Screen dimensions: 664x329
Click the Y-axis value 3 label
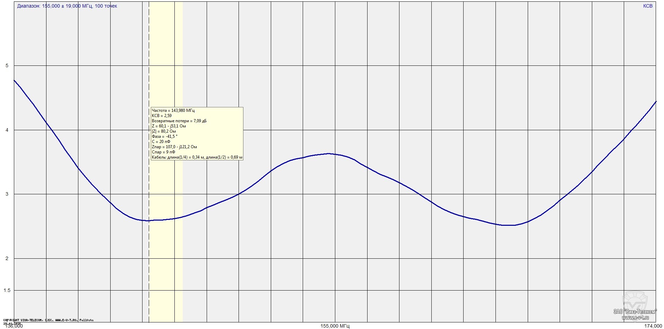pos(7,194)
